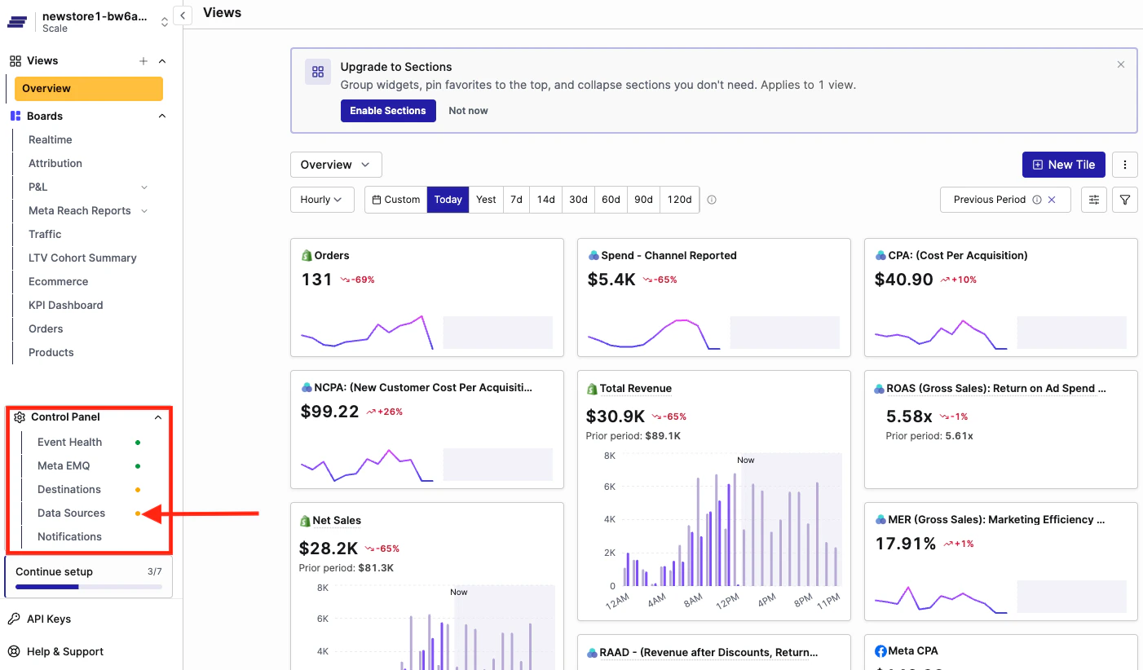Add a new view with the plus icon

tap(143, 61)
